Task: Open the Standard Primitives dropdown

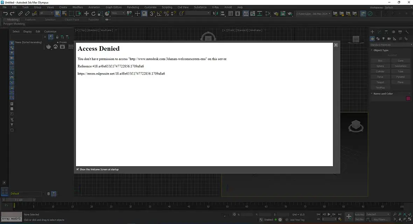Action: coord(391,45)
